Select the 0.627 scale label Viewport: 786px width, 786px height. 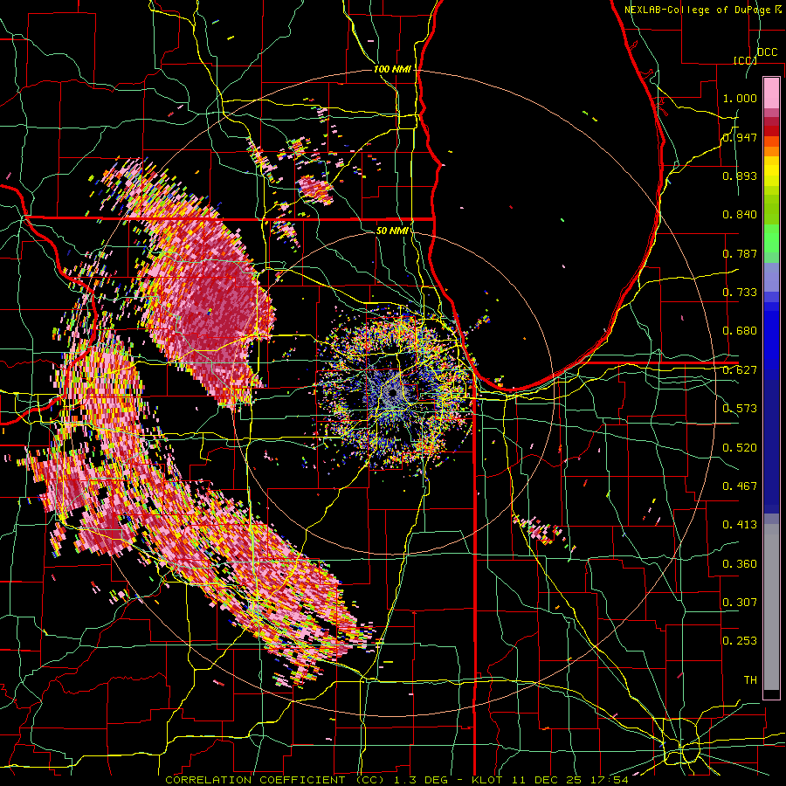pyautogui.click(x=740, y=370)
